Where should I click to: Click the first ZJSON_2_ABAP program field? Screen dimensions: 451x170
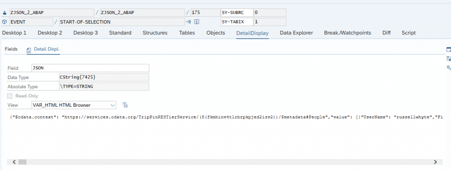[52, 13]
